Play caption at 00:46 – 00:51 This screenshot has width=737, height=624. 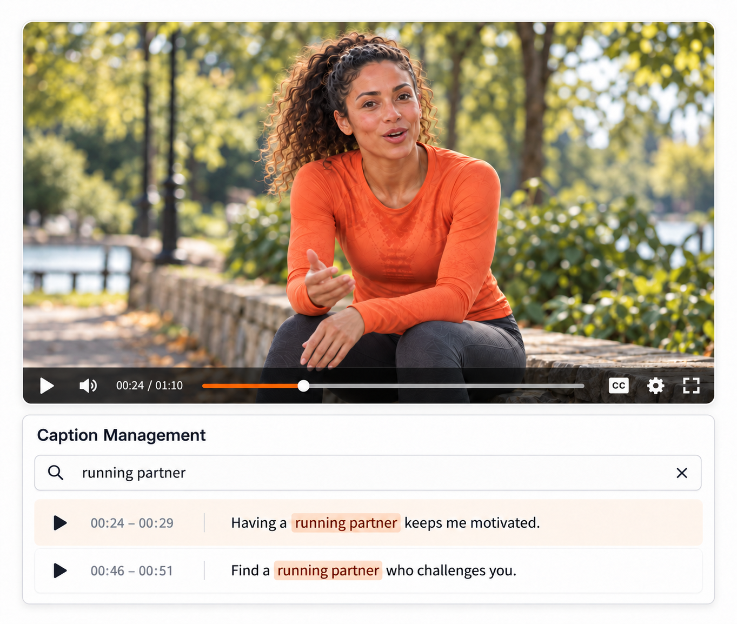point(60,570)
